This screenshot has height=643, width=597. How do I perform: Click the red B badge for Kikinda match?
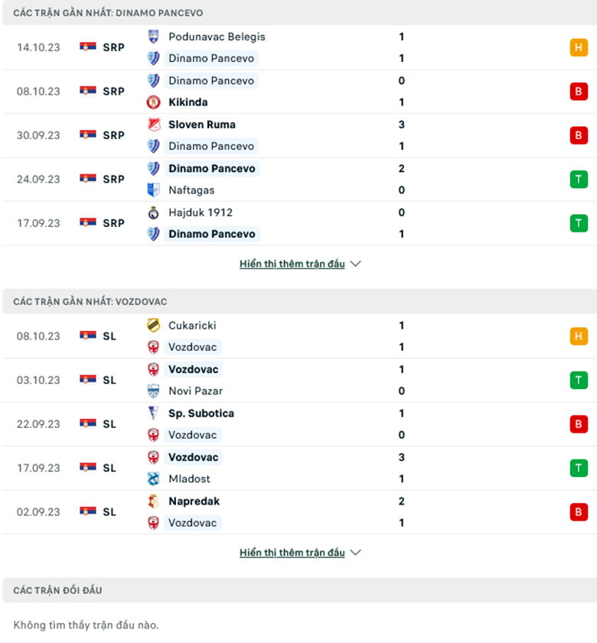pyautogui.click(x=579, y=92)
